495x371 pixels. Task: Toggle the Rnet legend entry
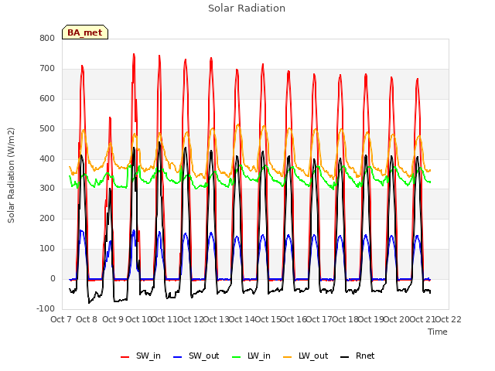click(x=357, y=356)
